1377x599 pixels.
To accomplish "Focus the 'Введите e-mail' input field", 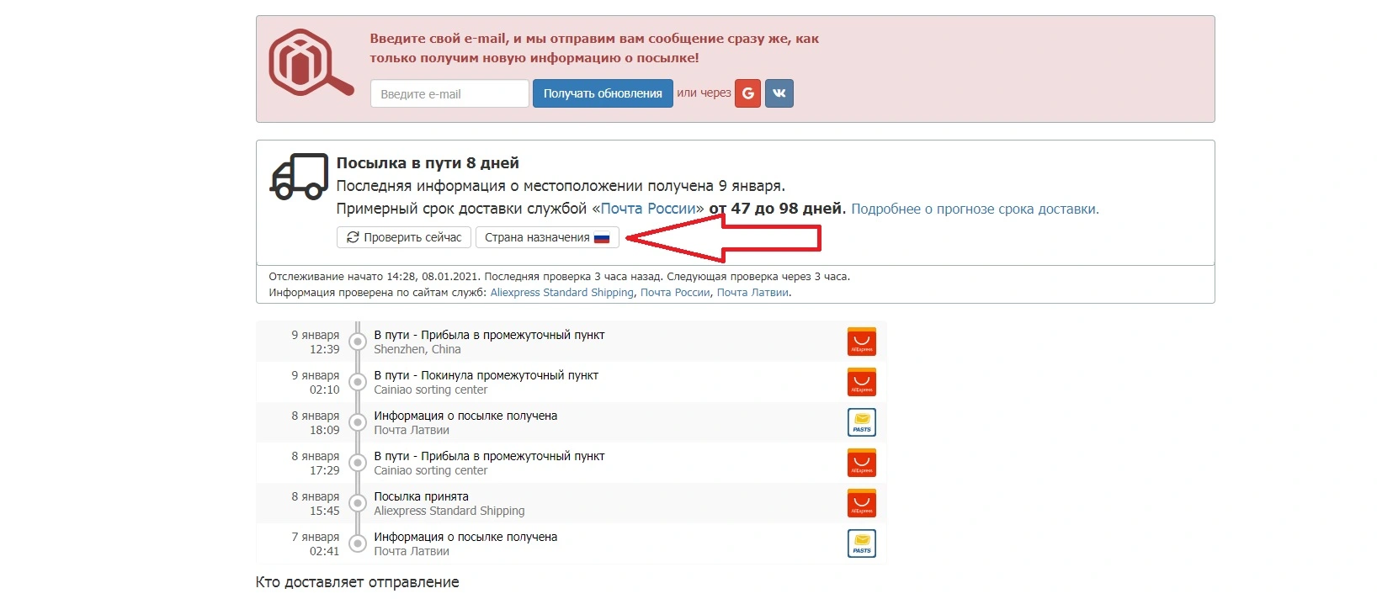I will click(449, 93).
